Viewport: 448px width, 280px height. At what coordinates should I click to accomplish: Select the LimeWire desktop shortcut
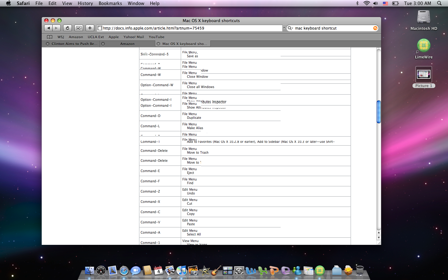424,49
